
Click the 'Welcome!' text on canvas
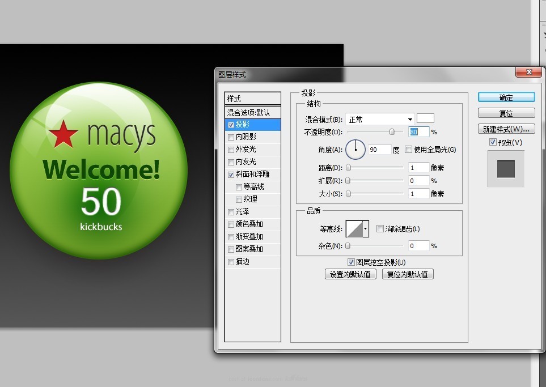[x=101, y=169]
